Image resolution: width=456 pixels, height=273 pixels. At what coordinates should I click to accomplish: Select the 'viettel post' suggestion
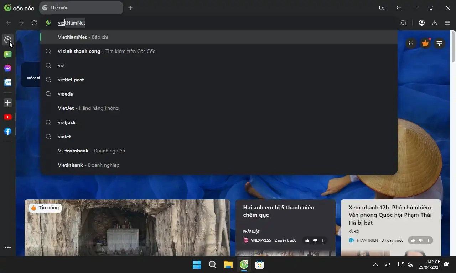click(x=219, y=80)
